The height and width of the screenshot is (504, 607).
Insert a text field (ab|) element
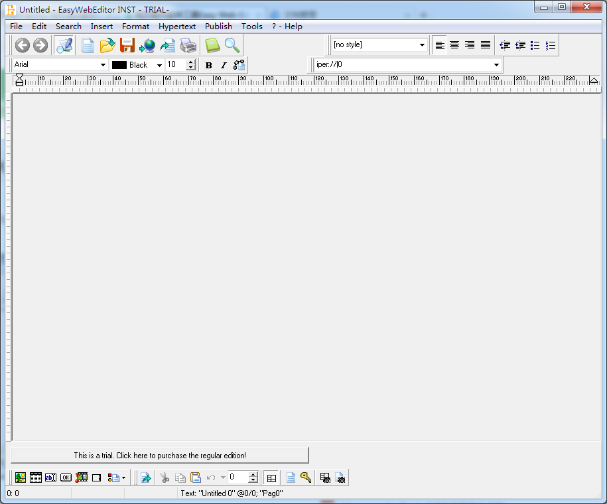pos(50,477)
